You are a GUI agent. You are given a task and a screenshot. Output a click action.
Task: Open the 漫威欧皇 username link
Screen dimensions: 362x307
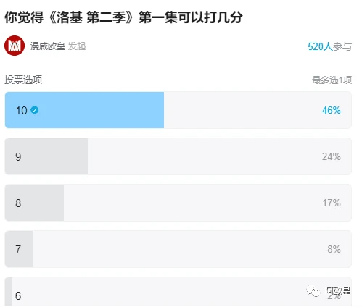tap(48, 46)
